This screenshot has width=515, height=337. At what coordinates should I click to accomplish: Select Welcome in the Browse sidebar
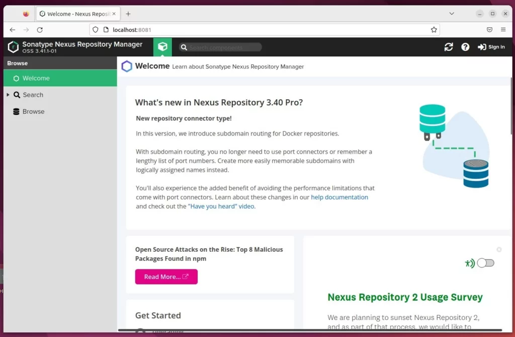point(60,78)
